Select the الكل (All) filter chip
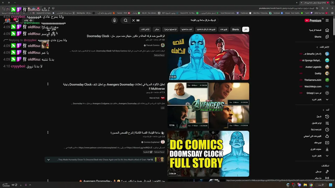Viewport: 335px width, 188px height. pos(245,29)
